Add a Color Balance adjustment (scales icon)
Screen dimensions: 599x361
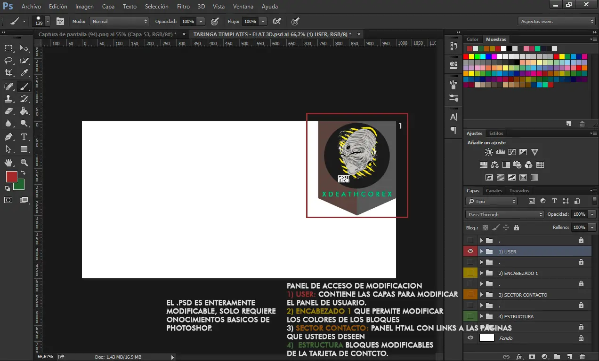[494, 165]
